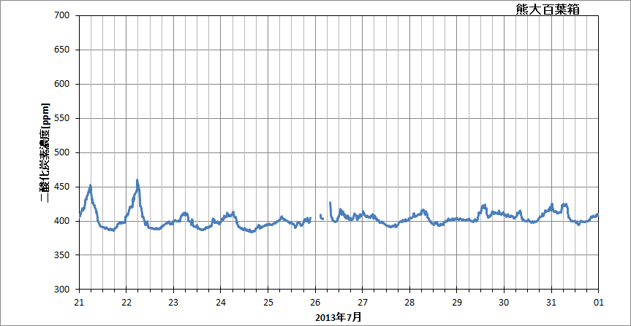Screen dimensions: 631x326
Task: Click the x-axis date label 26
Action: click(315, 302)
